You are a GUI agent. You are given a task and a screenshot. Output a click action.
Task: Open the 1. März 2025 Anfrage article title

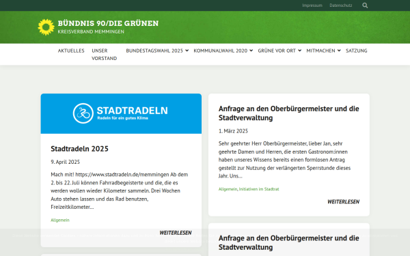coord(288,113)
